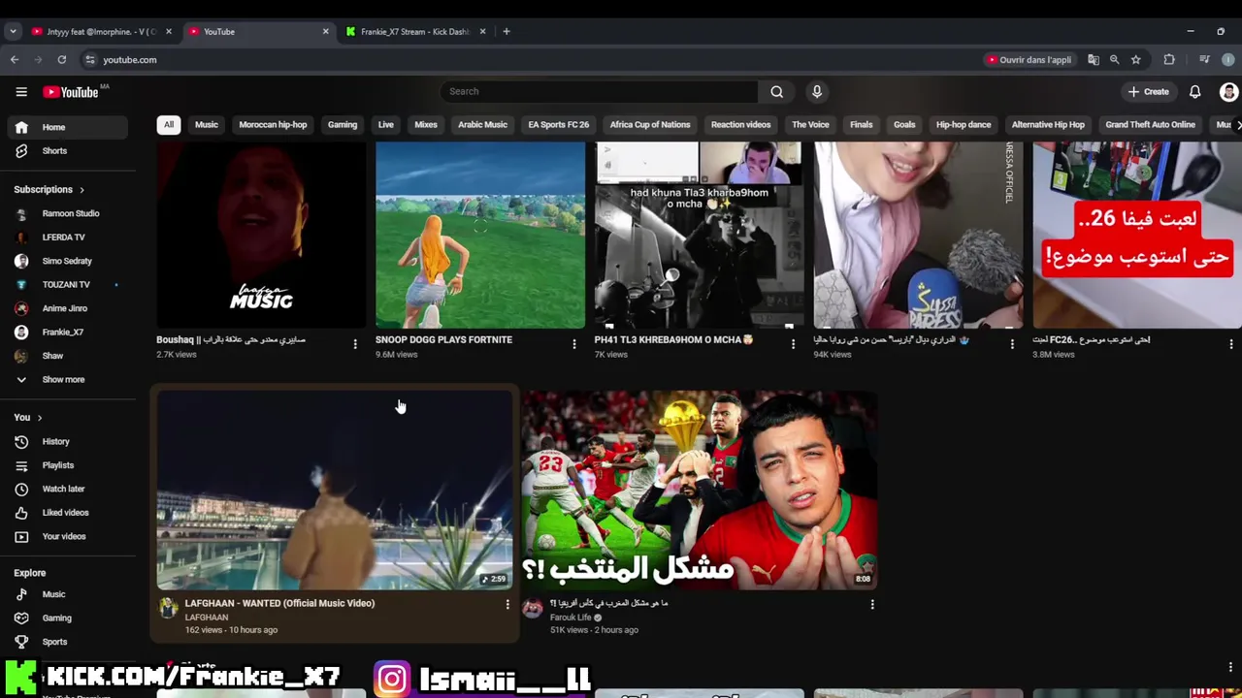This screenshot has height=698, width=1242.
Task: Select the Reaction videos chip
Action: [740, 125]
